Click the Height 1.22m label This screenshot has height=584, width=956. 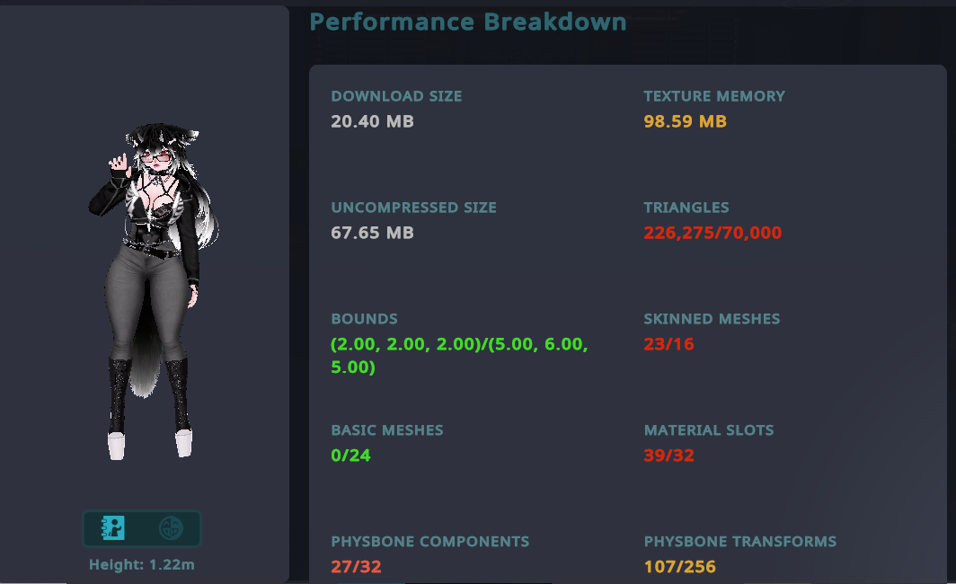click(x=142, y=565)
